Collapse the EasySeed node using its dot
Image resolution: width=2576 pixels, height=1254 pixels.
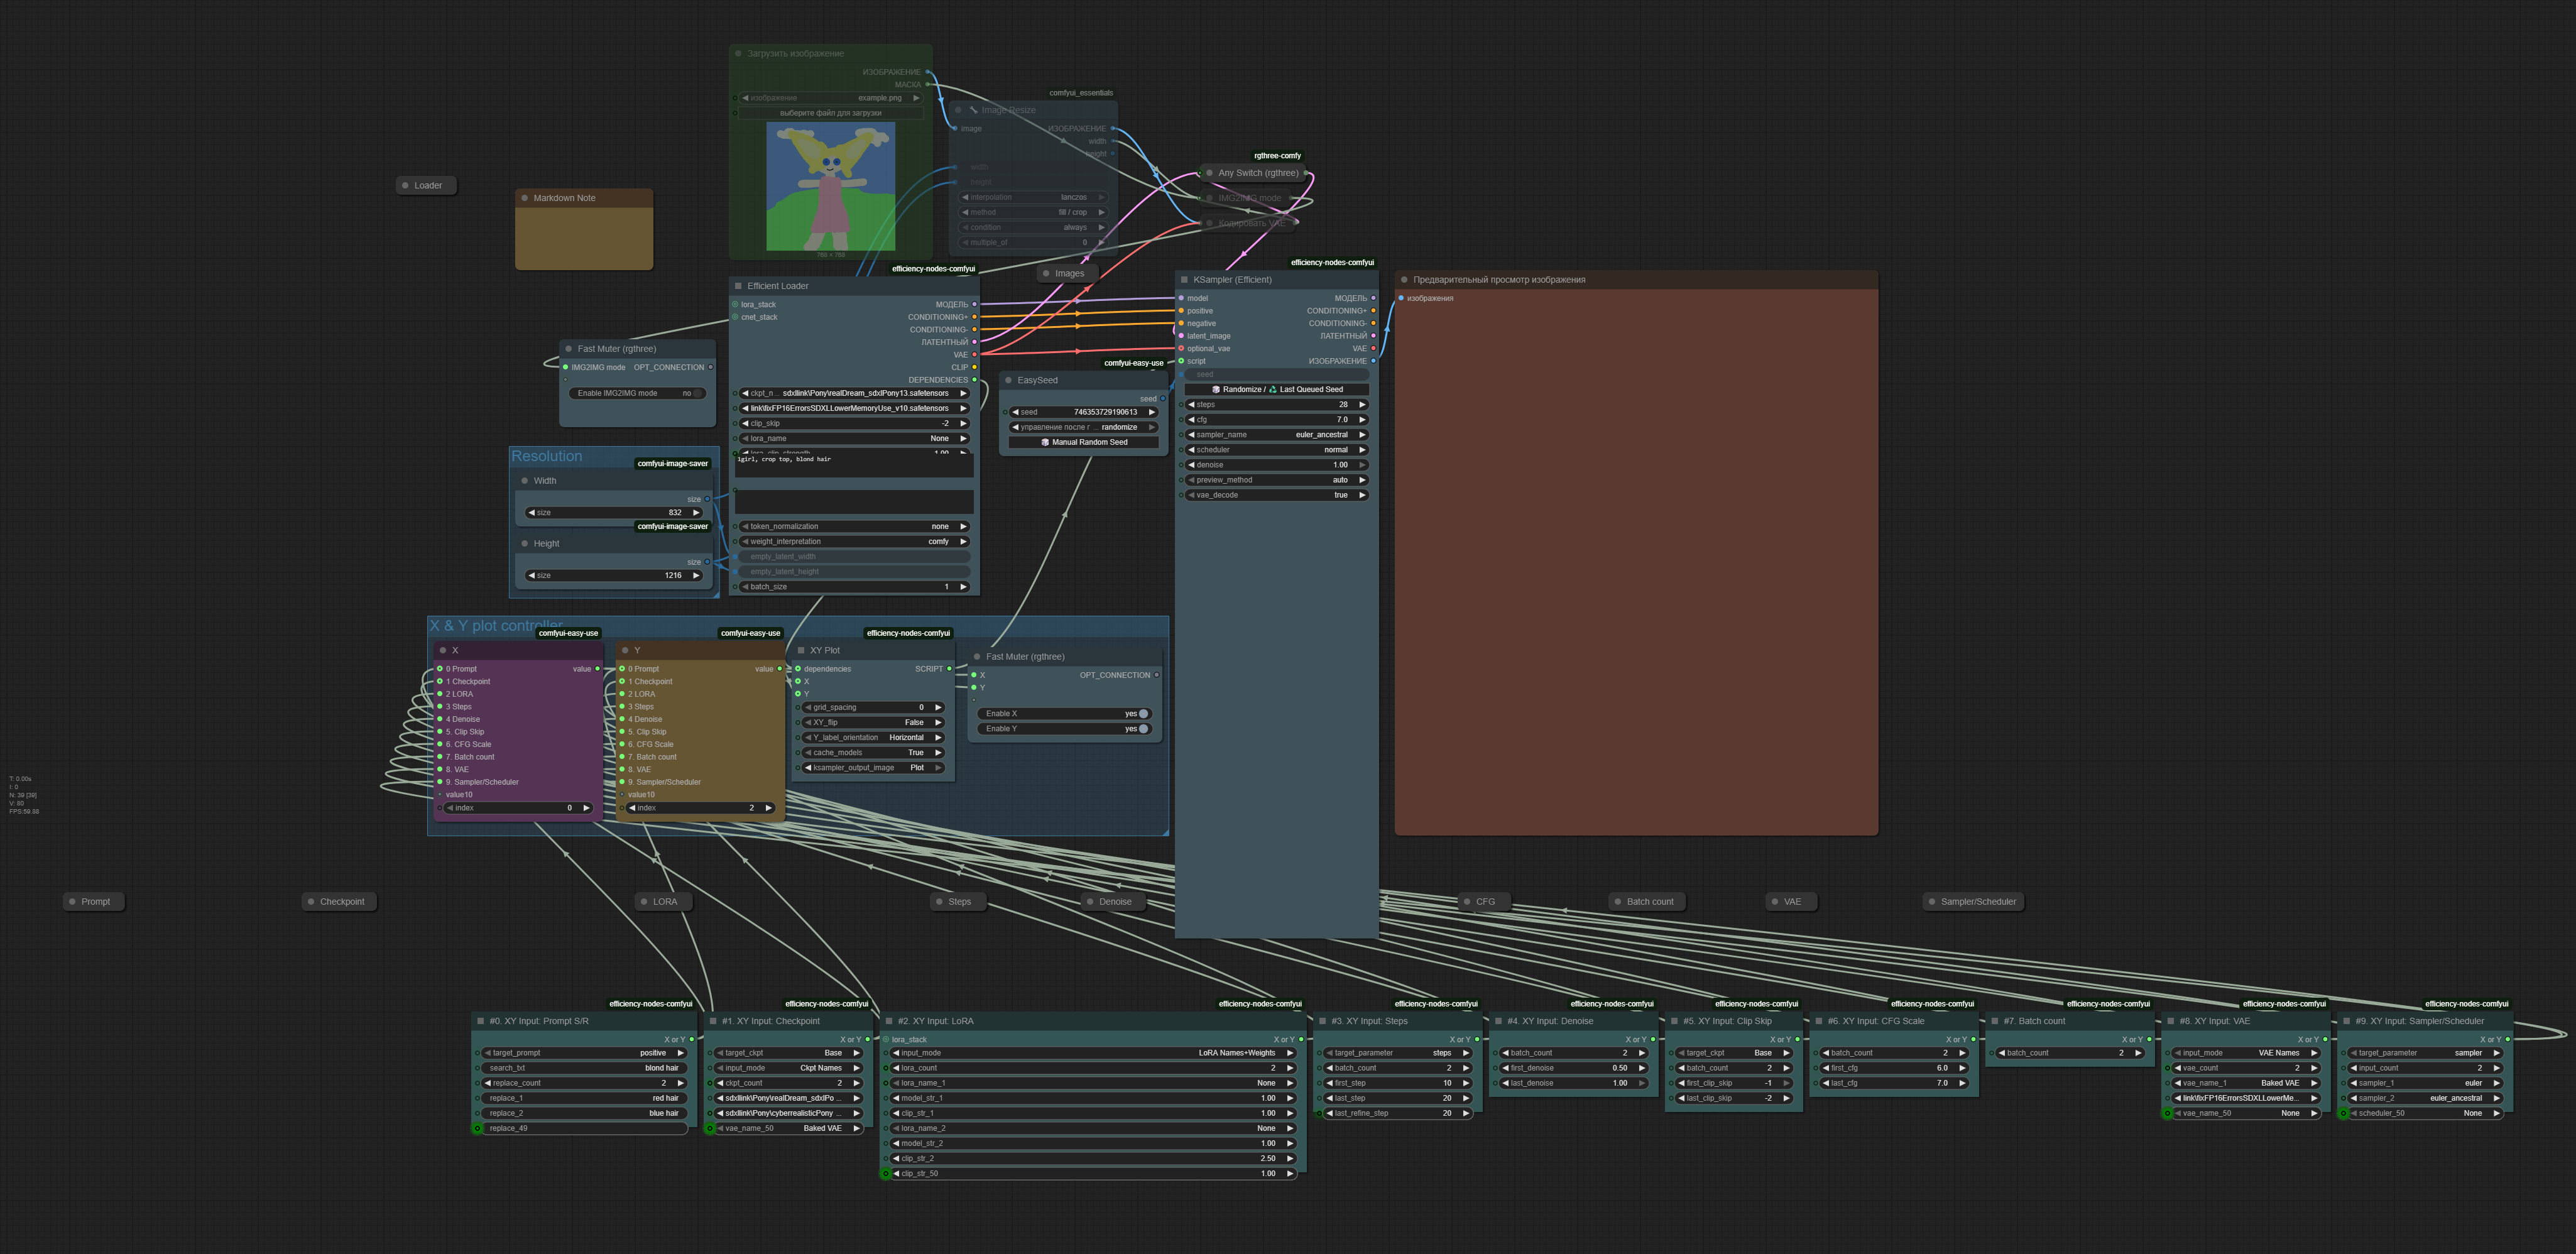1008,380
